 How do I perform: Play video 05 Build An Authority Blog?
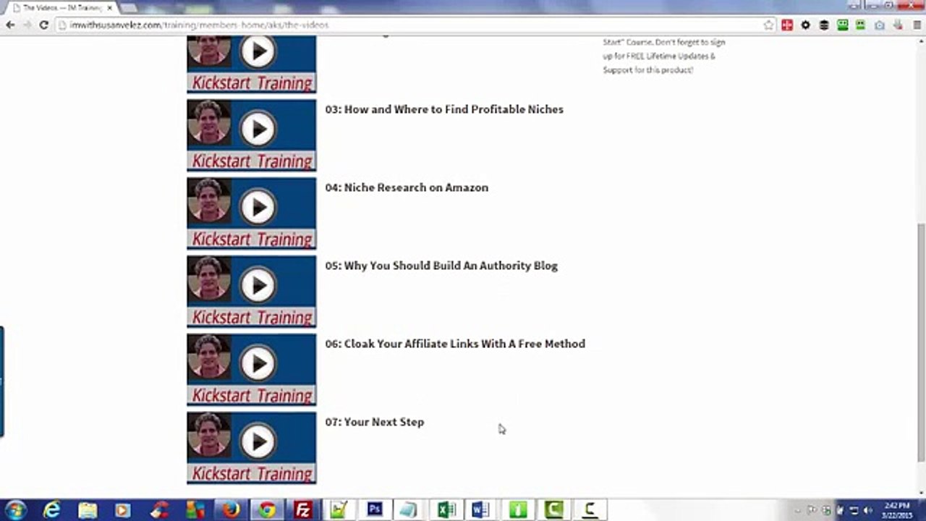click(x=251, y=291)
